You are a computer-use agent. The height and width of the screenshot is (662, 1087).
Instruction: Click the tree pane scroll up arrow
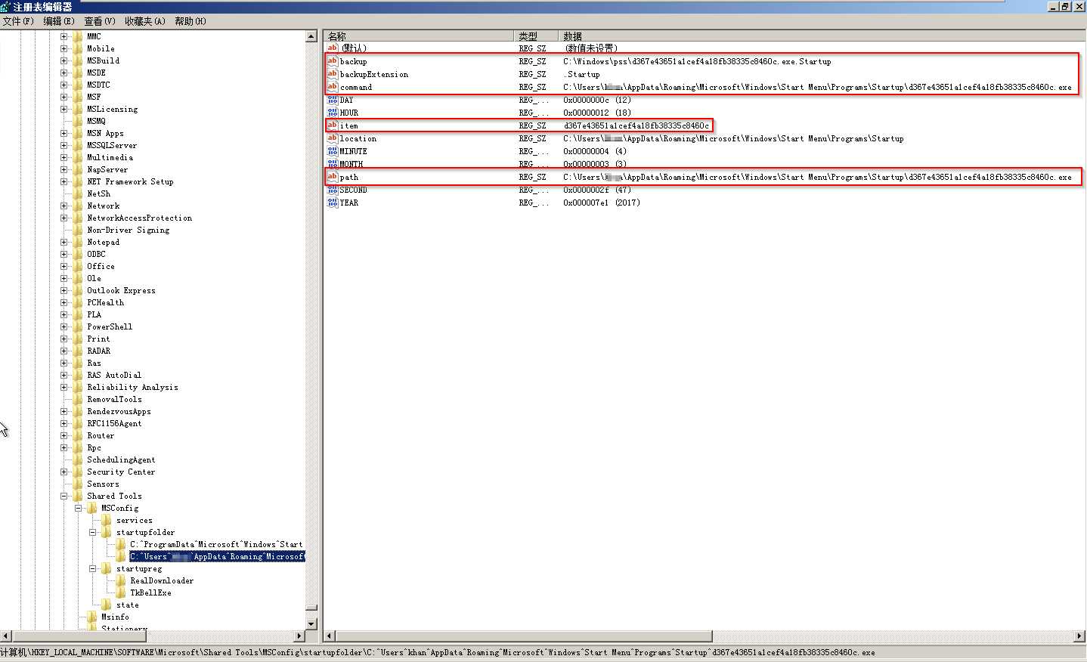[311, 36]
